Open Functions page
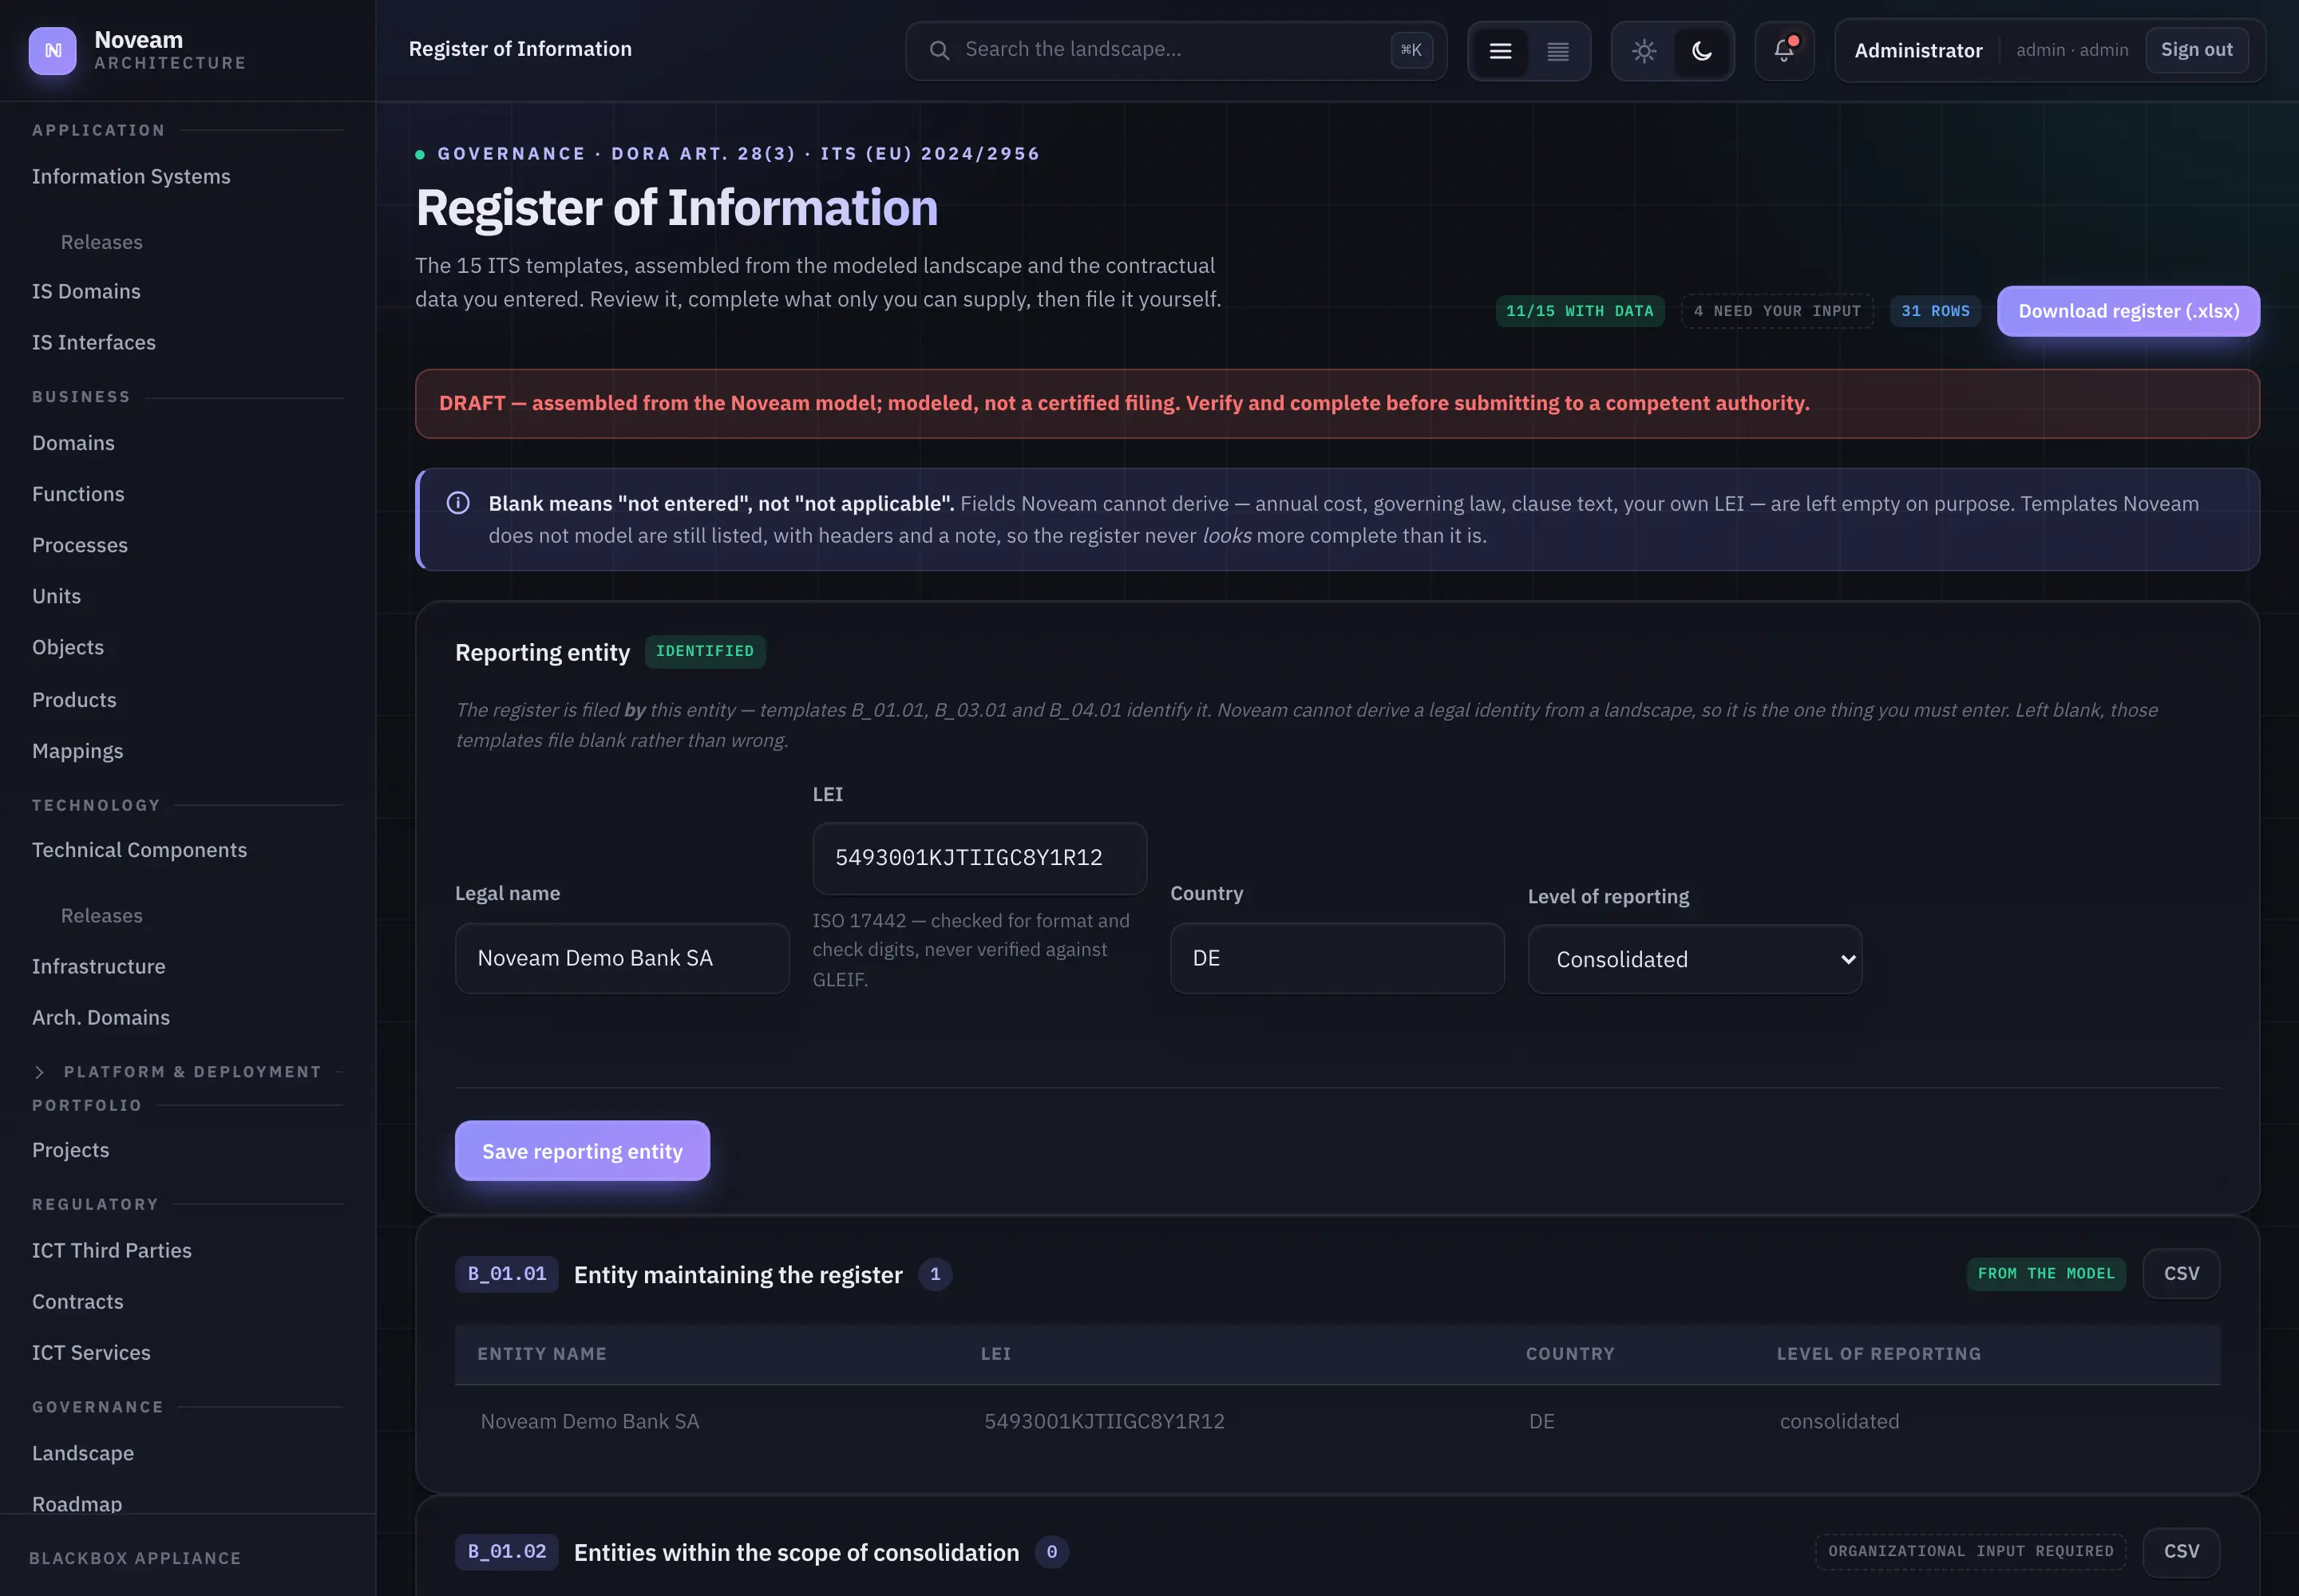The height and width of the screenshot is (1596, 2299). 78,494
